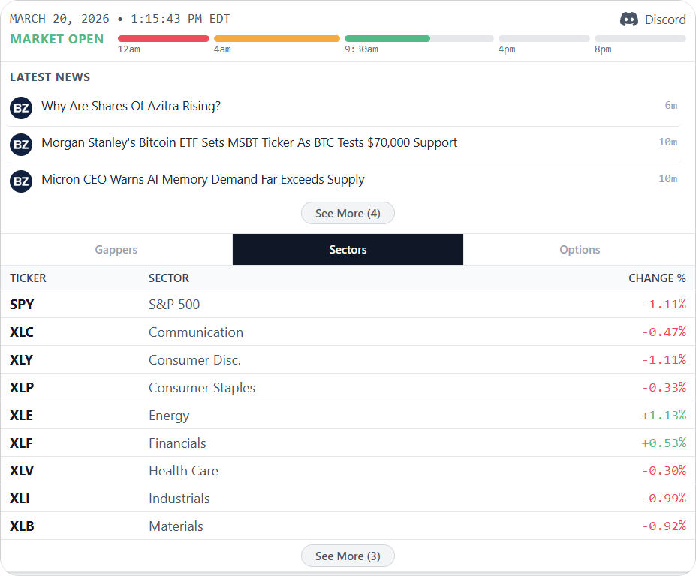This screenshot has height=576, width=696.
Task: Click the orange 4am premarket session bar
Action: (277, 38)
